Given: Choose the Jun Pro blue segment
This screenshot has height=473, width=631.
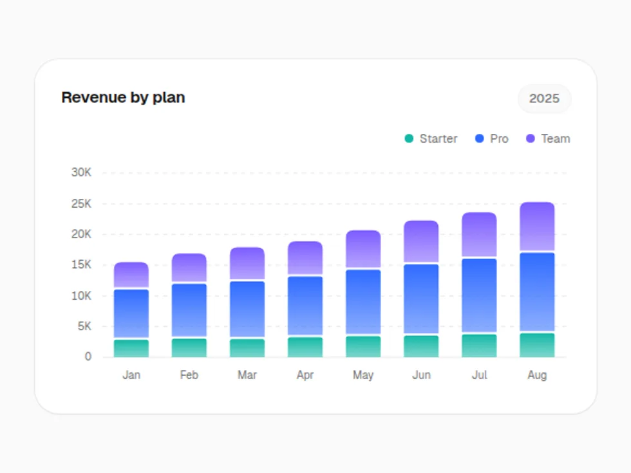Looking at the screenshot, I should pos(421,299).
